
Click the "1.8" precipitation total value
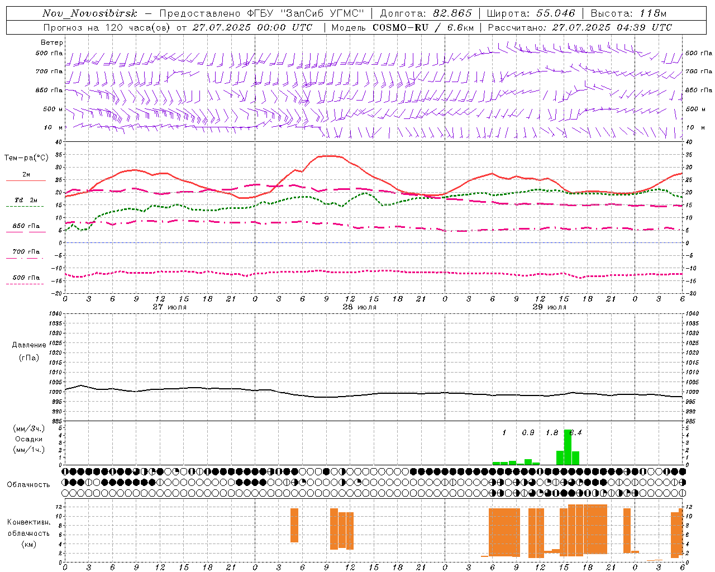(x=552, y=433)
